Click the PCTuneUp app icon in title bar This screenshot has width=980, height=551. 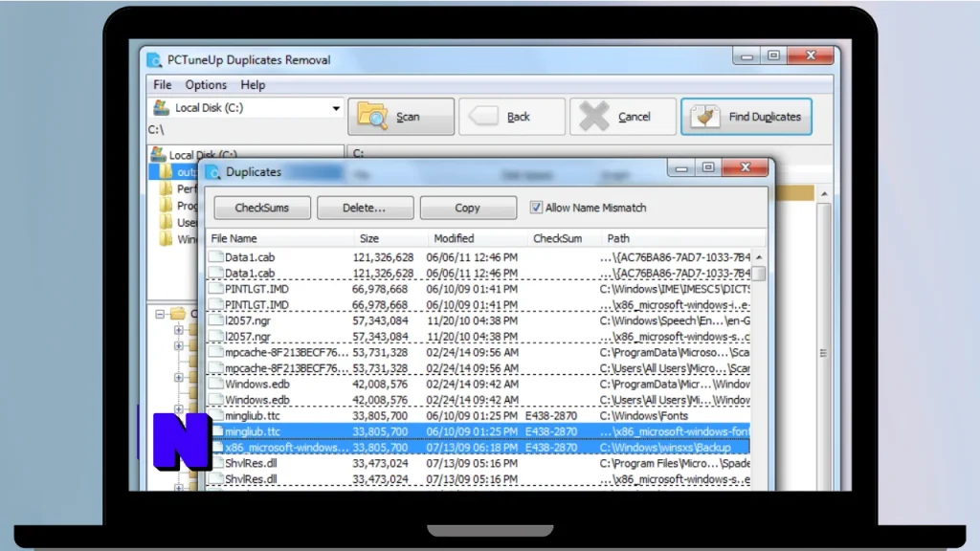point(154,60)
